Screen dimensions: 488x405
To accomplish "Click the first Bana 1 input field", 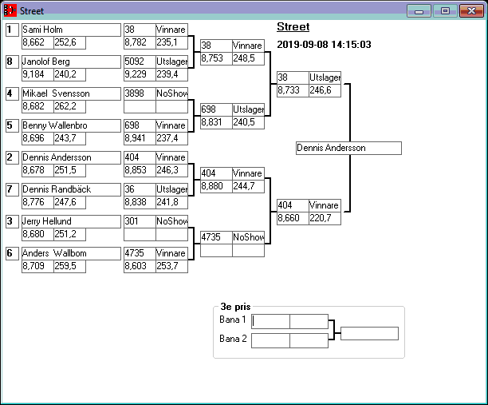I will (271, 321).
